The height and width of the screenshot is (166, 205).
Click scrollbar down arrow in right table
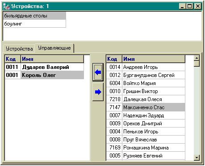tap(197, 157)
